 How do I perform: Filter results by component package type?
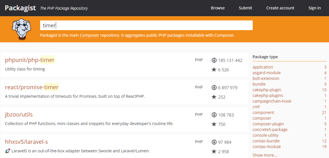coord(263,113)
